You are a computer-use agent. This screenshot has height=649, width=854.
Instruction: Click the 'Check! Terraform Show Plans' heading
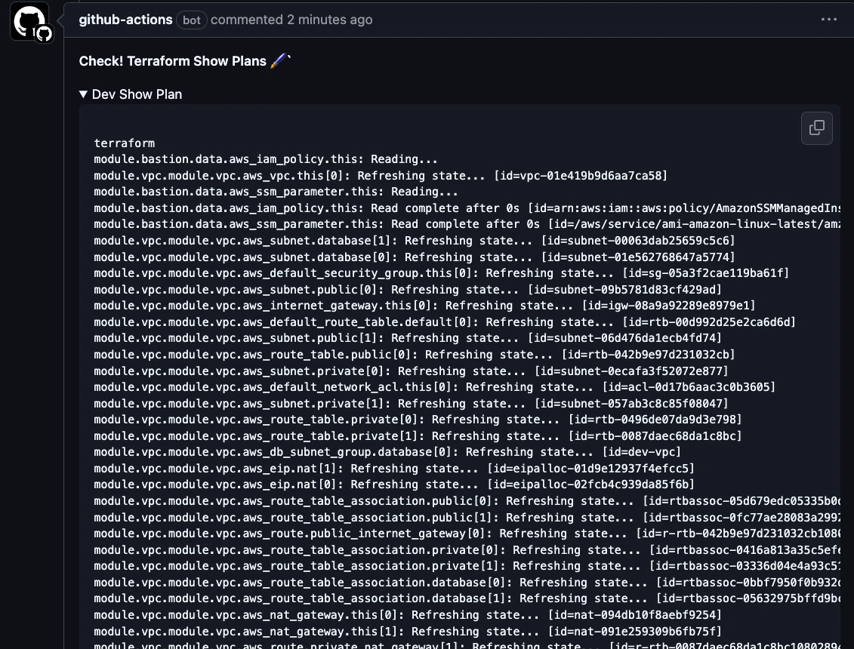point(185,61)
